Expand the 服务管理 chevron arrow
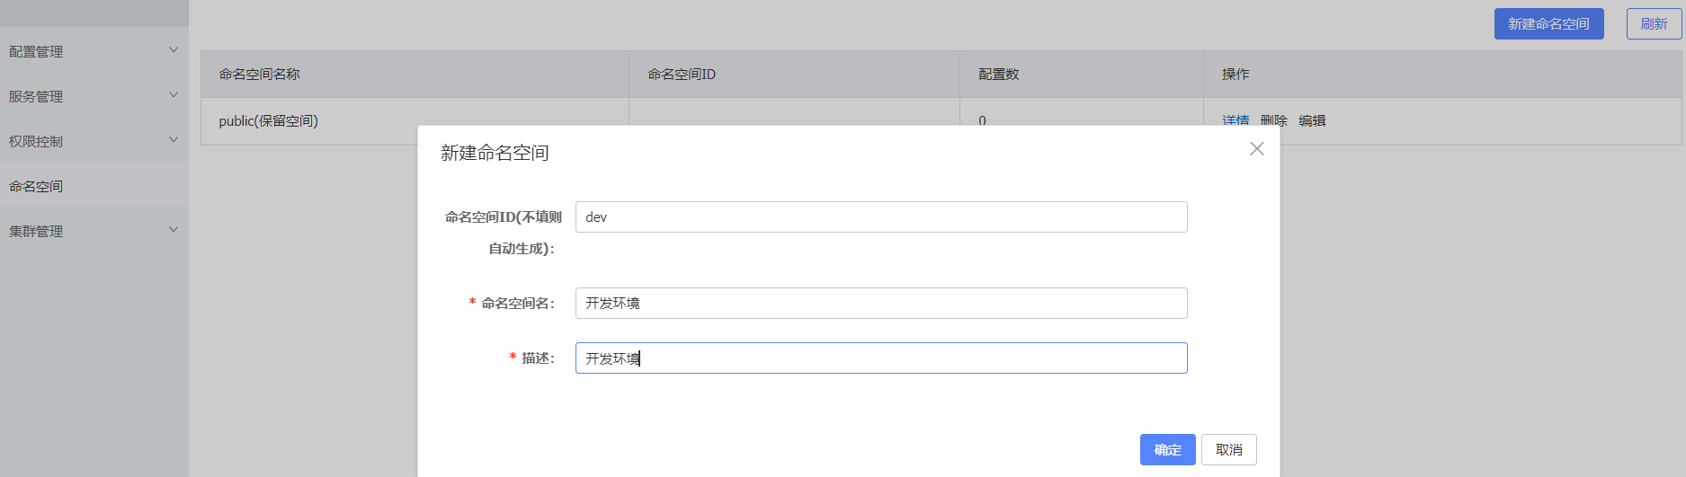 tap(174, 95)
